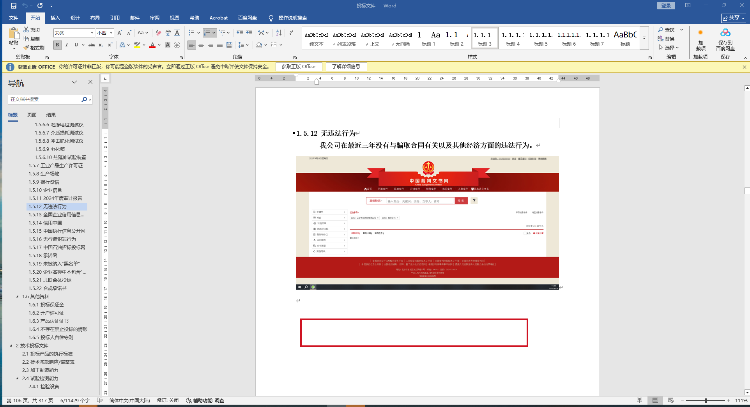750x407 pixels.
Task: Open the font name dropdown (宋体)
Action: (92, 33)
